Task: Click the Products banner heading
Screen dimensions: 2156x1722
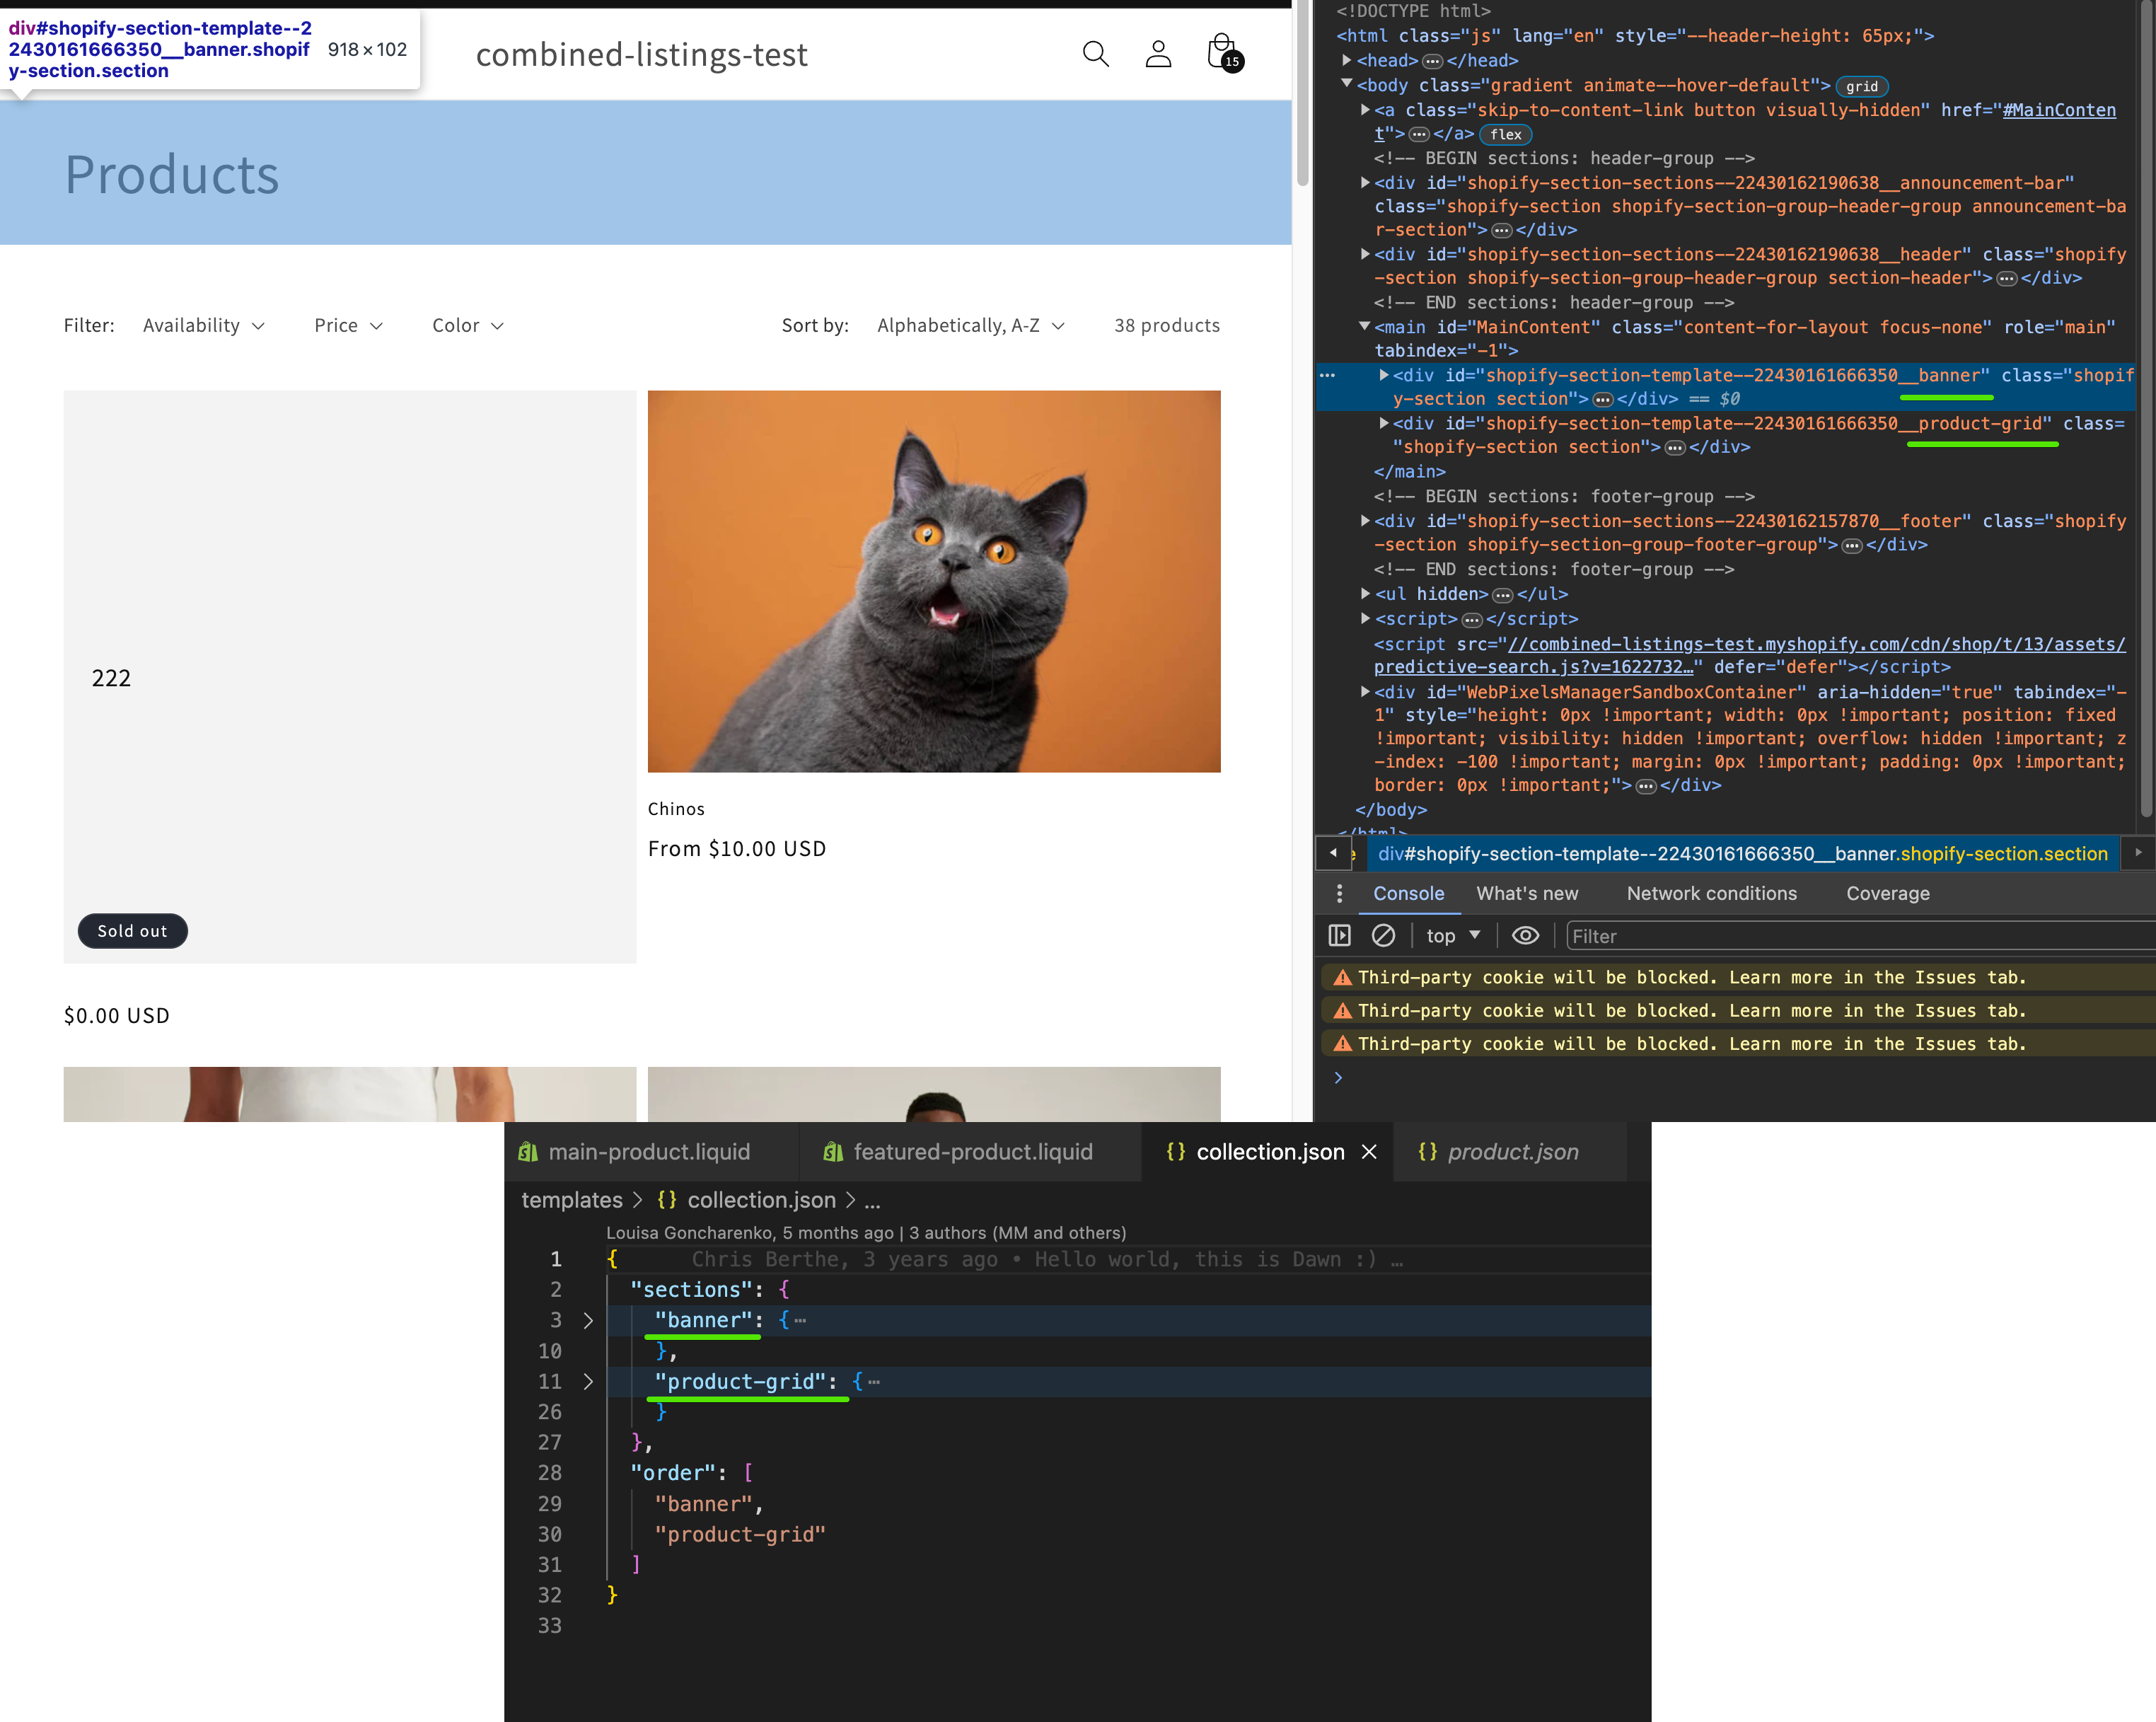Action: point(172,174)
